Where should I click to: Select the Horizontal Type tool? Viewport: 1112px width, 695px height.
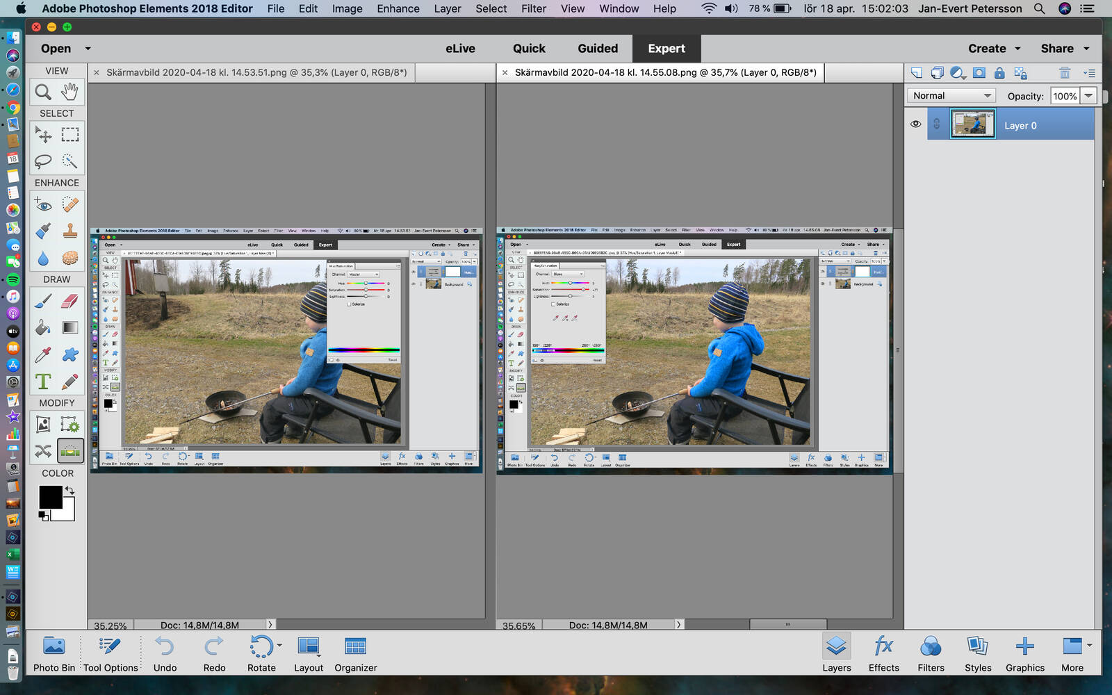pos(43,382)
